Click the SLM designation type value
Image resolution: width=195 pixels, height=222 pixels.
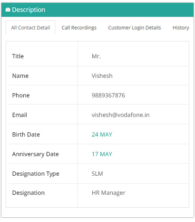[x=97, y=174]
